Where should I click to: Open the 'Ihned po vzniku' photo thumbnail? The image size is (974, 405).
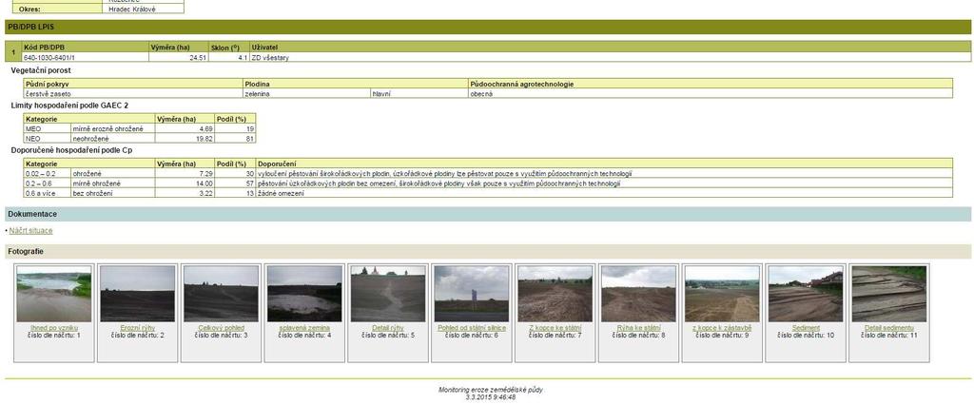click(54, 294)
